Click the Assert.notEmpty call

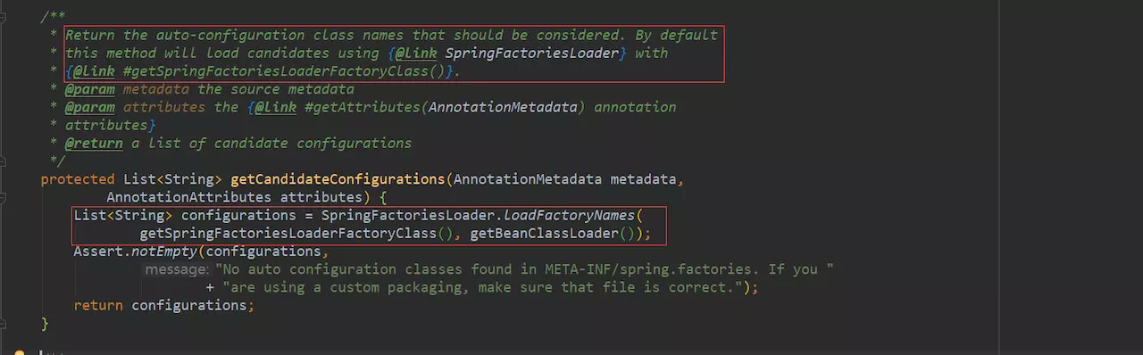(136, 252)
